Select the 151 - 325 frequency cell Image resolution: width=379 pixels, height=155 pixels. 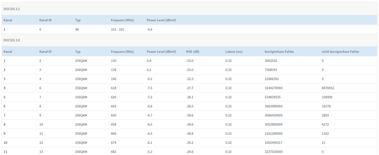tap(119, 29)
